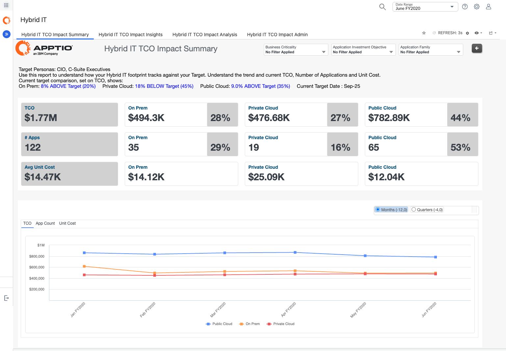Open the Application Family filter dropdown
This screenshot has width=506, height=351.
430,50
